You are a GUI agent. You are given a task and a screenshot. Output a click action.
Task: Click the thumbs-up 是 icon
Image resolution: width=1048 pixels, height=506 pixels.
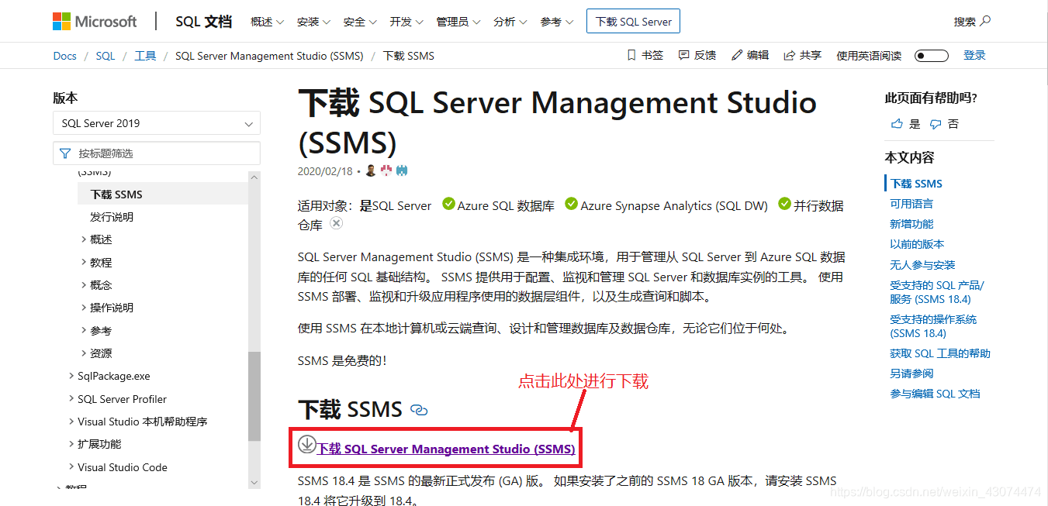[x=897, y=124]
